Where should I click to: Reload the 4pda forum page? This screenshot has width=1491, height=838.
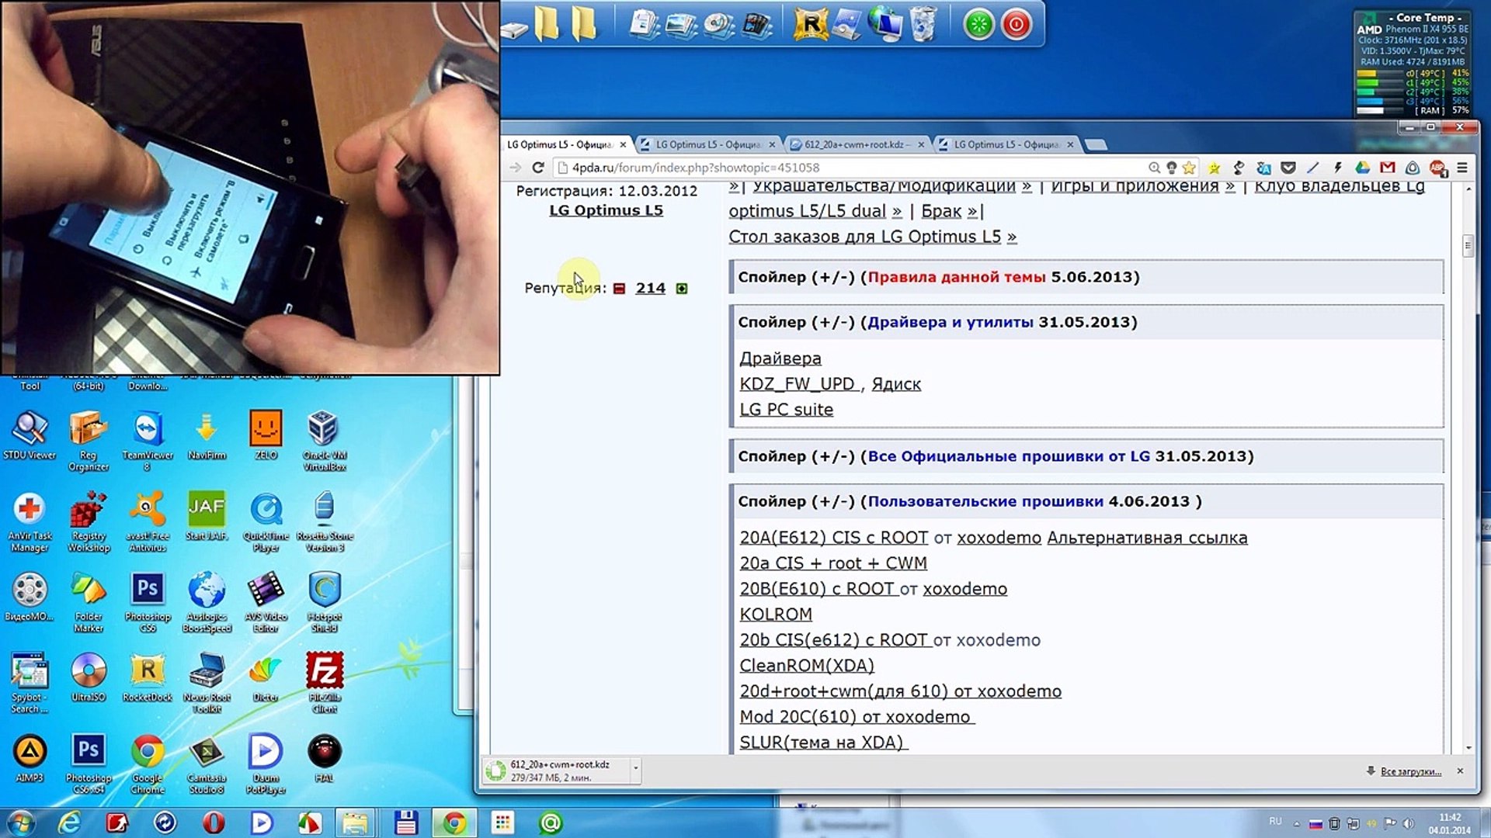tap(537, 168)
